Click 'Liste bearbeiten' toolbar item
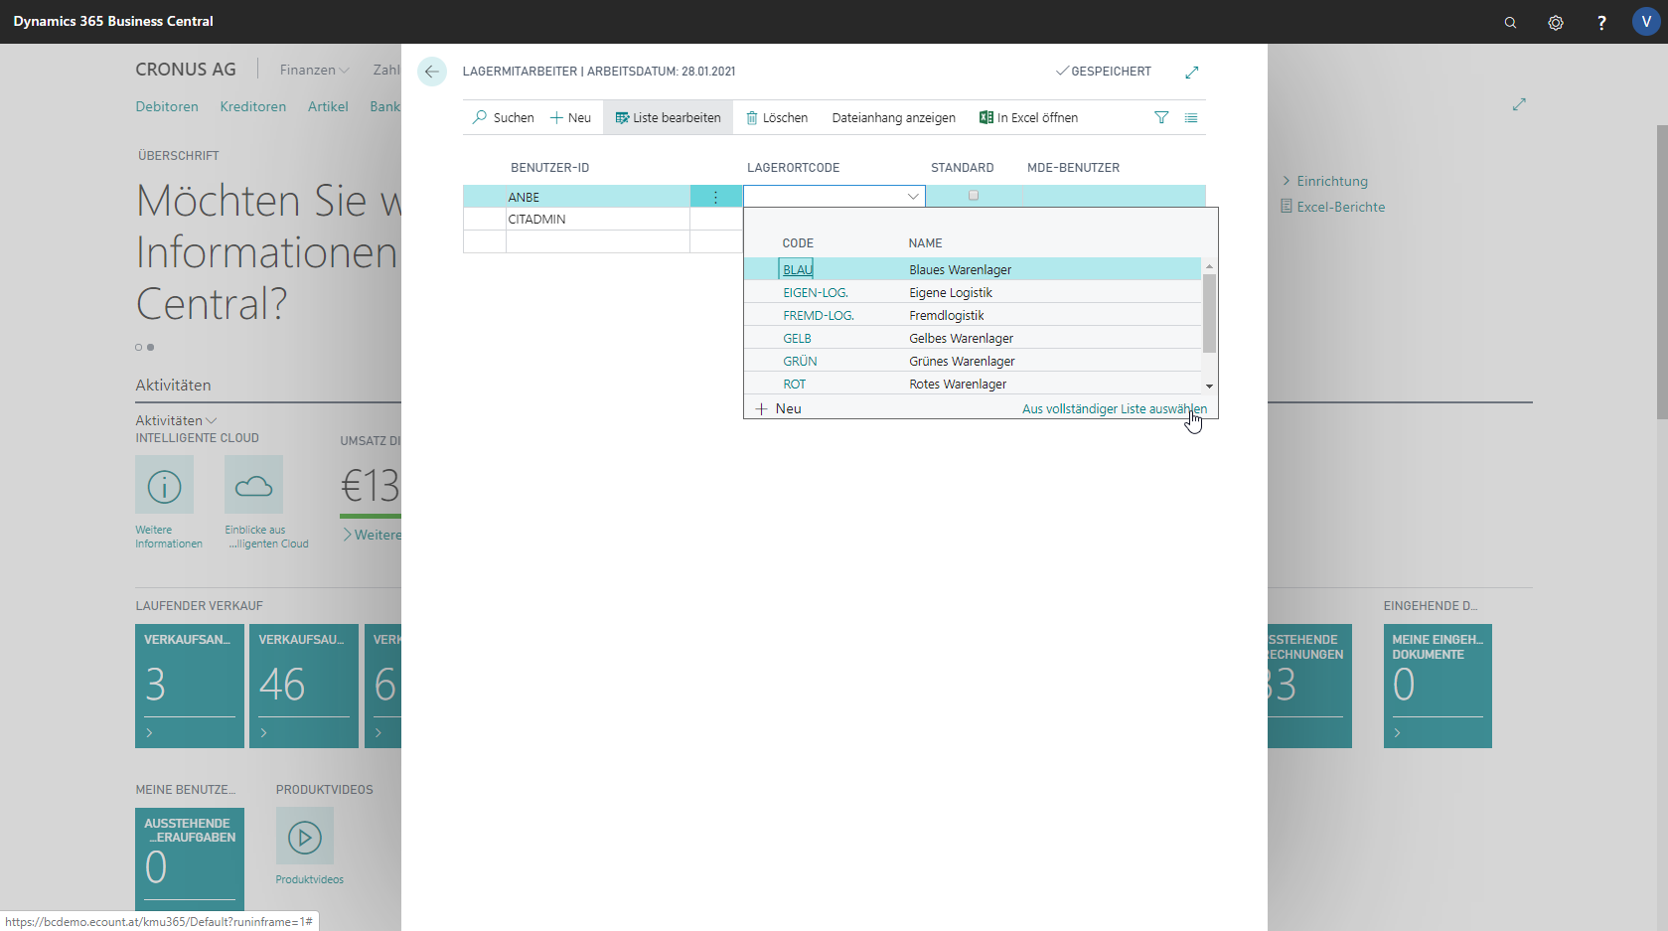Image resolution: width=1668 pixels, height=931 pixels. coord(668,117)
